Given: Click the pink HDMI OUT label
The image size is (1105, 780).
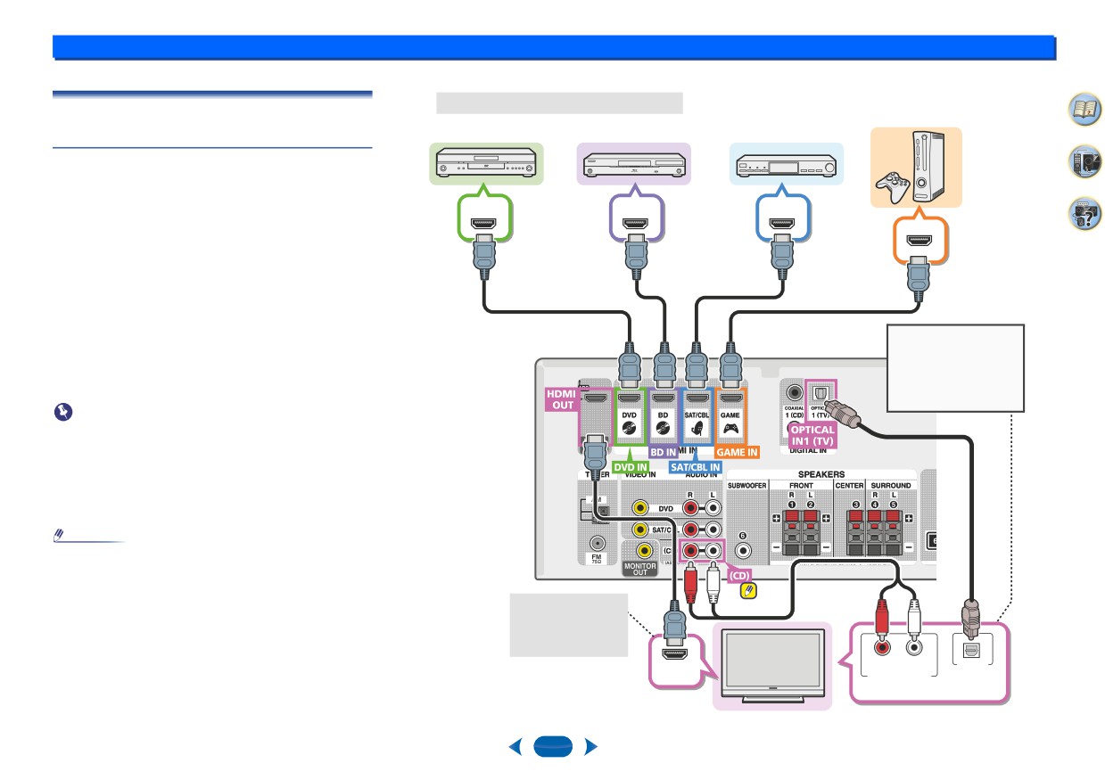Looking at the screenshot, I should pos(560,398).
